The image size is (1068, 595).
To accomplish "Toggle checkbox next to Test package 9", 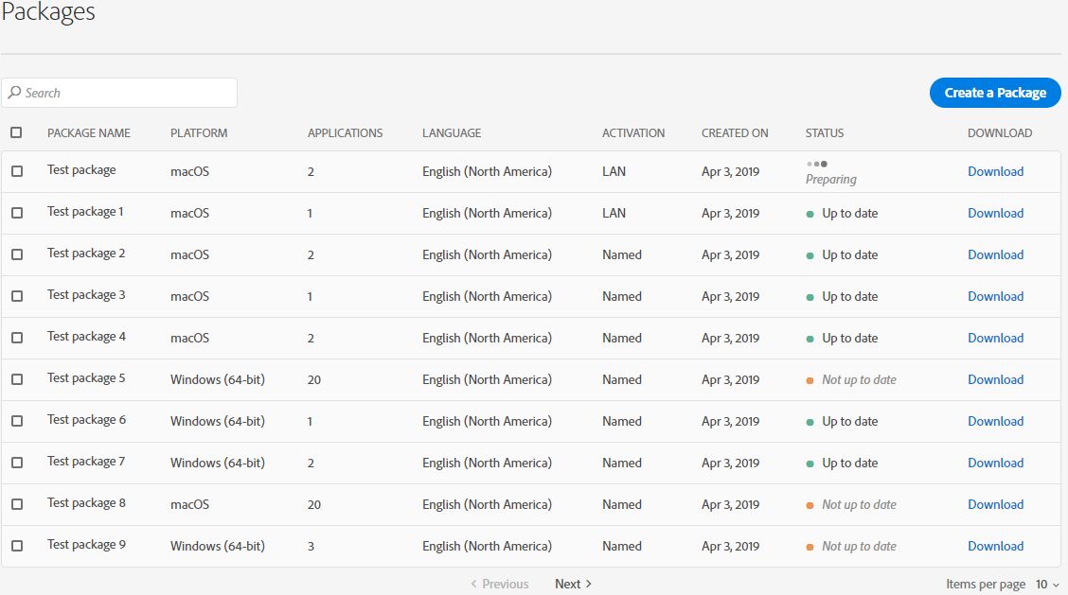I will 17,546.
